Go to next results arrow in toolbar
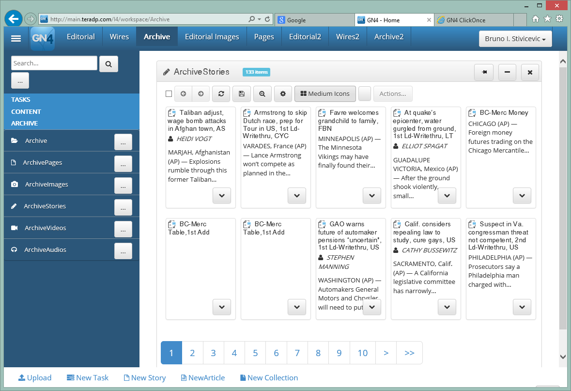The width and height of the screenshot is (571, 391). click(x=201, y=94)
